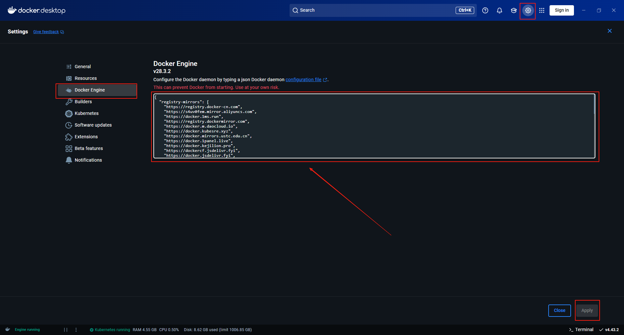This screenshot has height=335, width=624.
Task: Select Extensions settings tab
Action: click(97, 137)
